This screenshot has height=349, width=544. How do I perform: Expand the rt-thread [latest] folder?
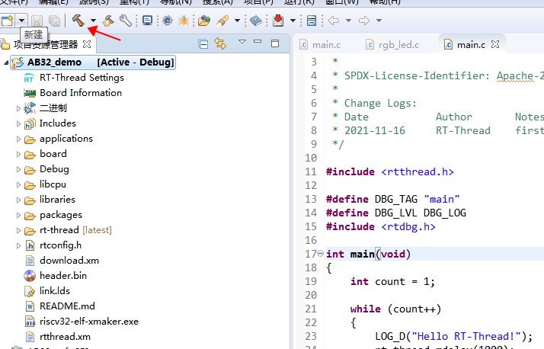point(18,231)
